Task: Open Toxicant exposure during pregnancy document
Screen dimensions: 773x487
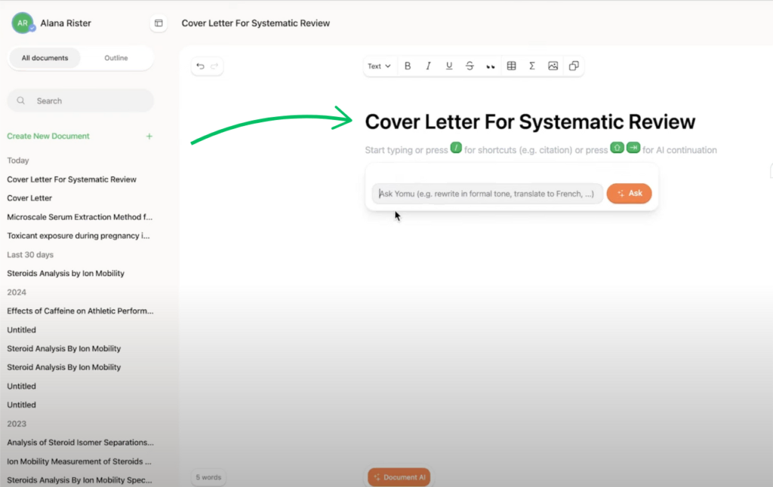Action: [79, 235]
